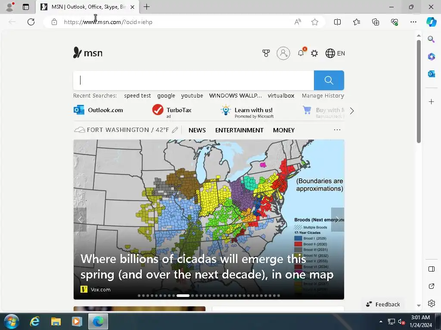Open 'Learn with us!' promoted link
Viewport: 441px width, 330px height.
(247, 111)
